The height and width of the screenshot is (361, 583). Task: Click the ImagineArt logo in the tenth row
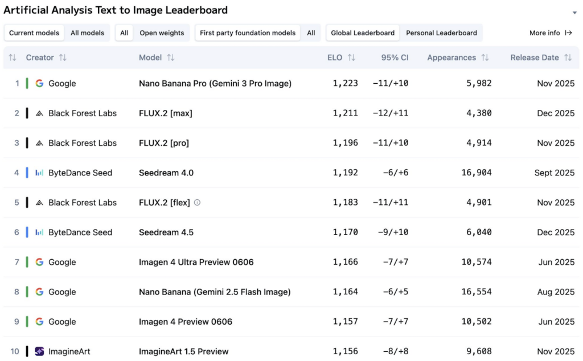tap(39, 351)
